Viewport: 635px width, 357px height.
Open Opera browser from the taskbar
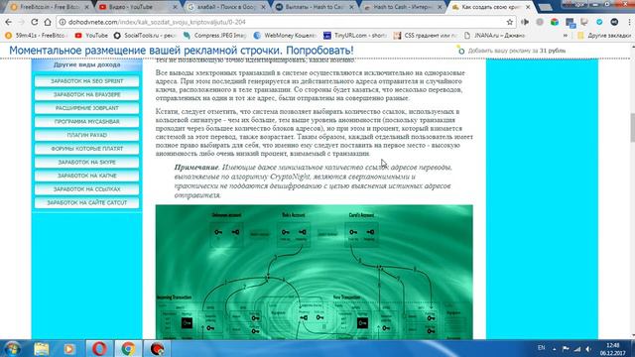(99, 348)
